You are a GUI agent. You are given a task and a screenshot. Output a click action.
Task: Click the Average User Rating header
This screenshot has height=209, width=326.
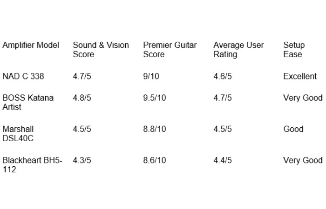click(x=238, y=50)
